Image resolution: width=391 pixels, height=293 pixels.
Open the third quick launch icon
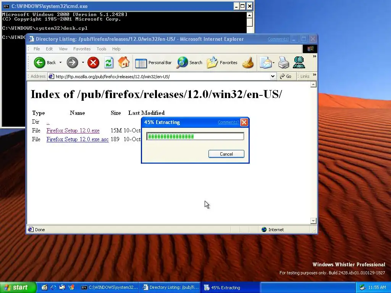click(x=62, y=287)
